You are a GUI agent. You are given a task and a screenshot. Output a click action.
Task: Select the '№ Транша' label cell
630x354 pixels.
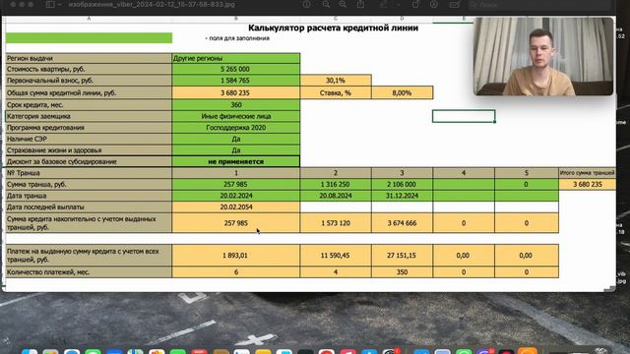89,173
